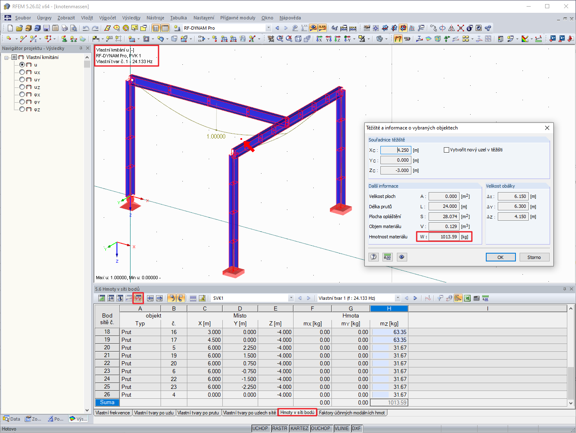The image size is (576, 433).
Task: Click the Xc coordinate input field
Action: point(396,150)
